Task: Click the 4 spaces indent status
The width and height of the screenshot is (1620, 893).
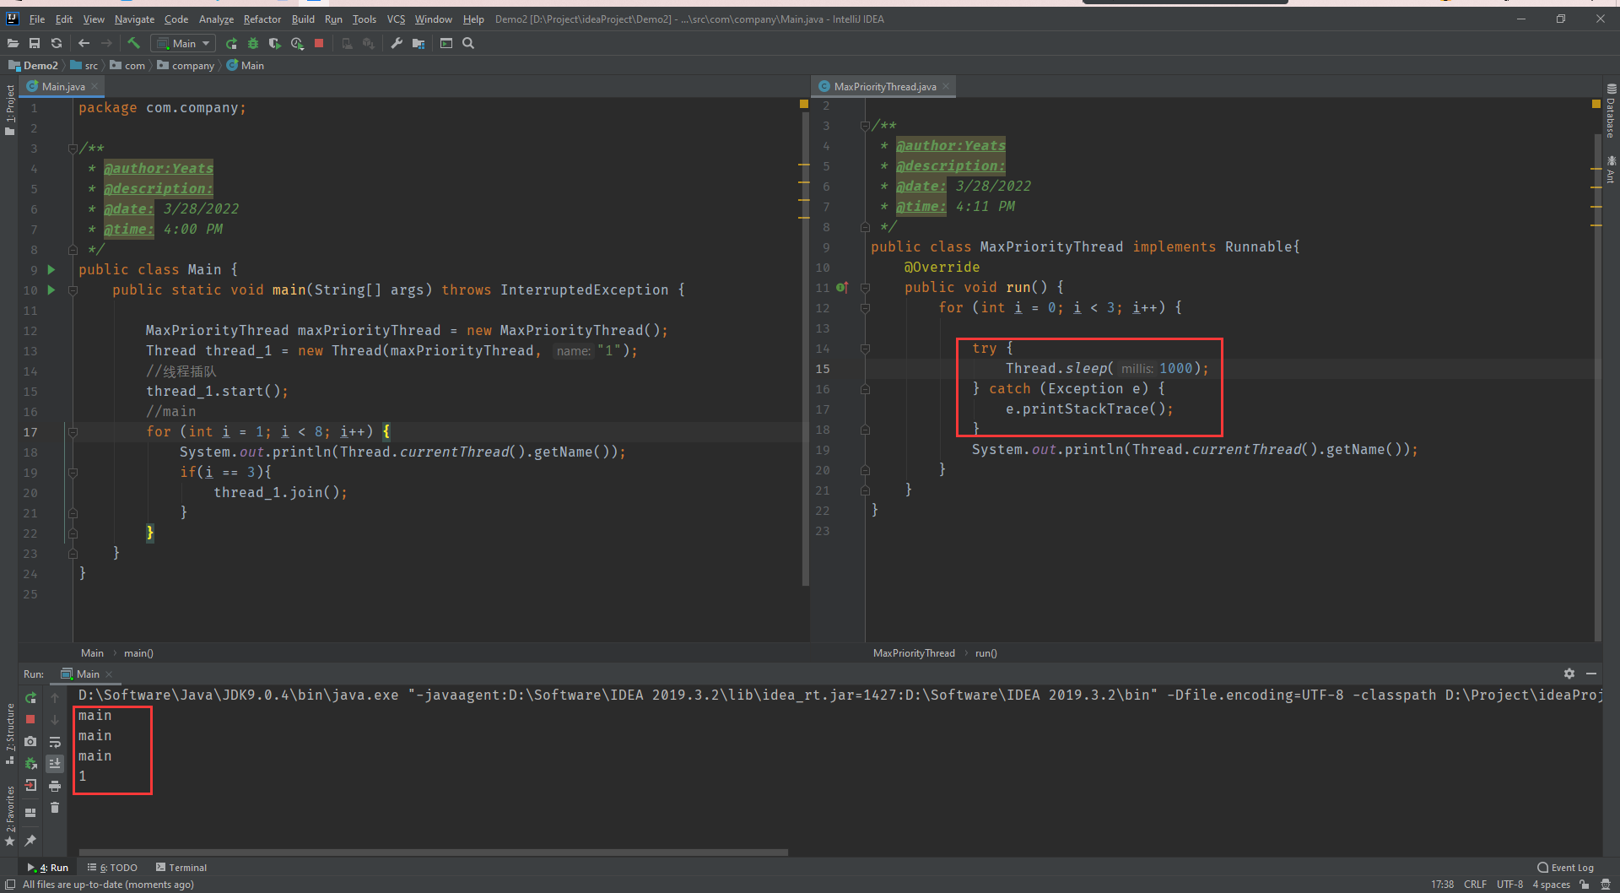Action: [x=1551, y=884]
